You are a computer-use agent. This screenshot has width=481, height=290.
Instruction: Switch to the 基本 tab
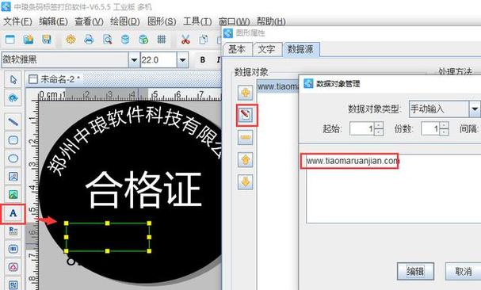click(237, 49)
